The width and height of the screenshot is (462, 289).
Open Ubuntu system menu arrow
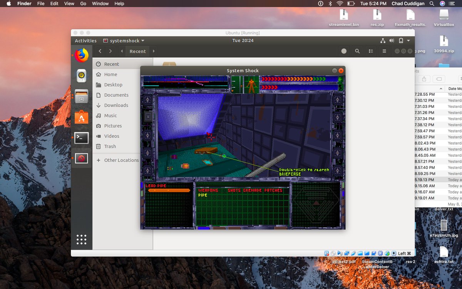point(408,40)
